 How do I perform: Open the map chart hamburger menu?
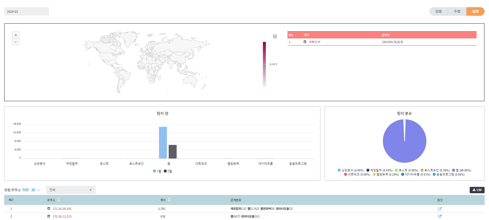[275, 36]
